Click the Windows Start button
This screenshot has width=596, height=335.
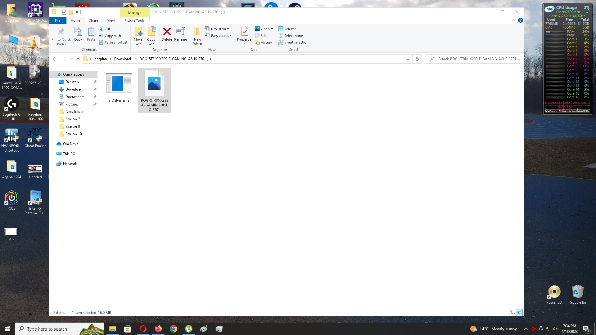pos(7,329)
